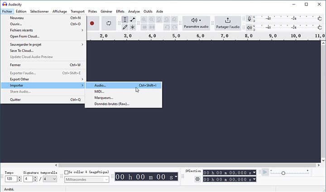Click horizontal scrollbar right arrow

[318, 165]
